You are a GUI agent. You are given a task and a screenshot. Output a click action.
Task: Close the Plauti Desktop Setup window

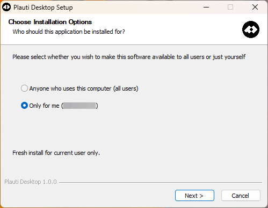coord(255,8)
